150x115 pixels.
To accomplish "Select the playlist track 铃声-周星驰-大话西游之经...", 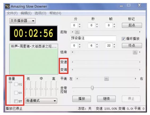I will coord(34,46).
